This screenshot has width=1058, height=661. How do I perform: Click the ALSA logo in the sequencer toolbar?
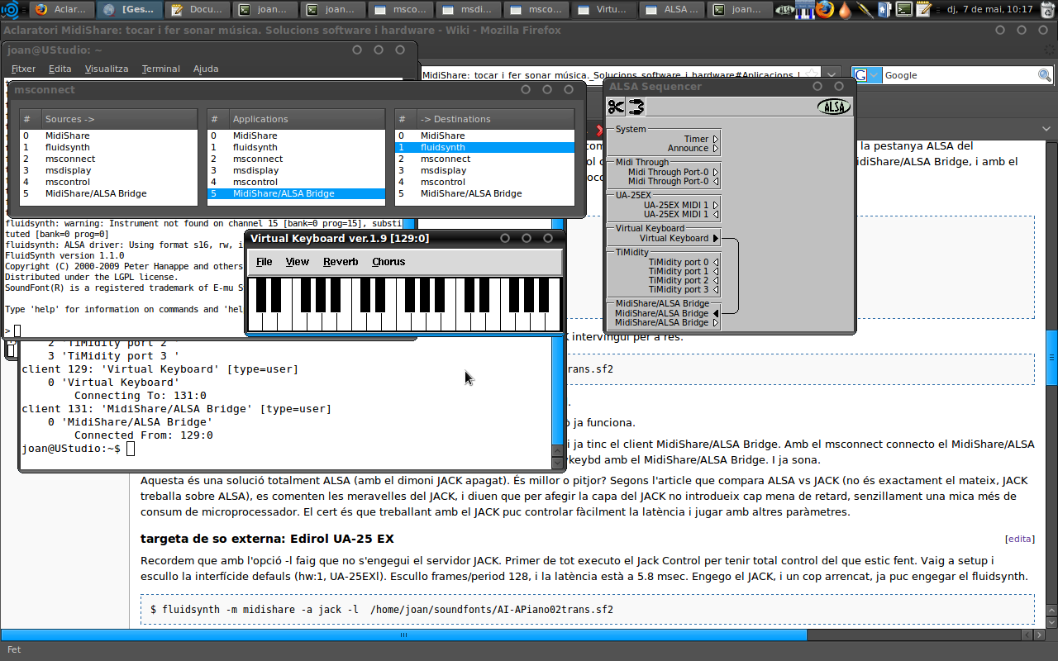tap(833, 107)
